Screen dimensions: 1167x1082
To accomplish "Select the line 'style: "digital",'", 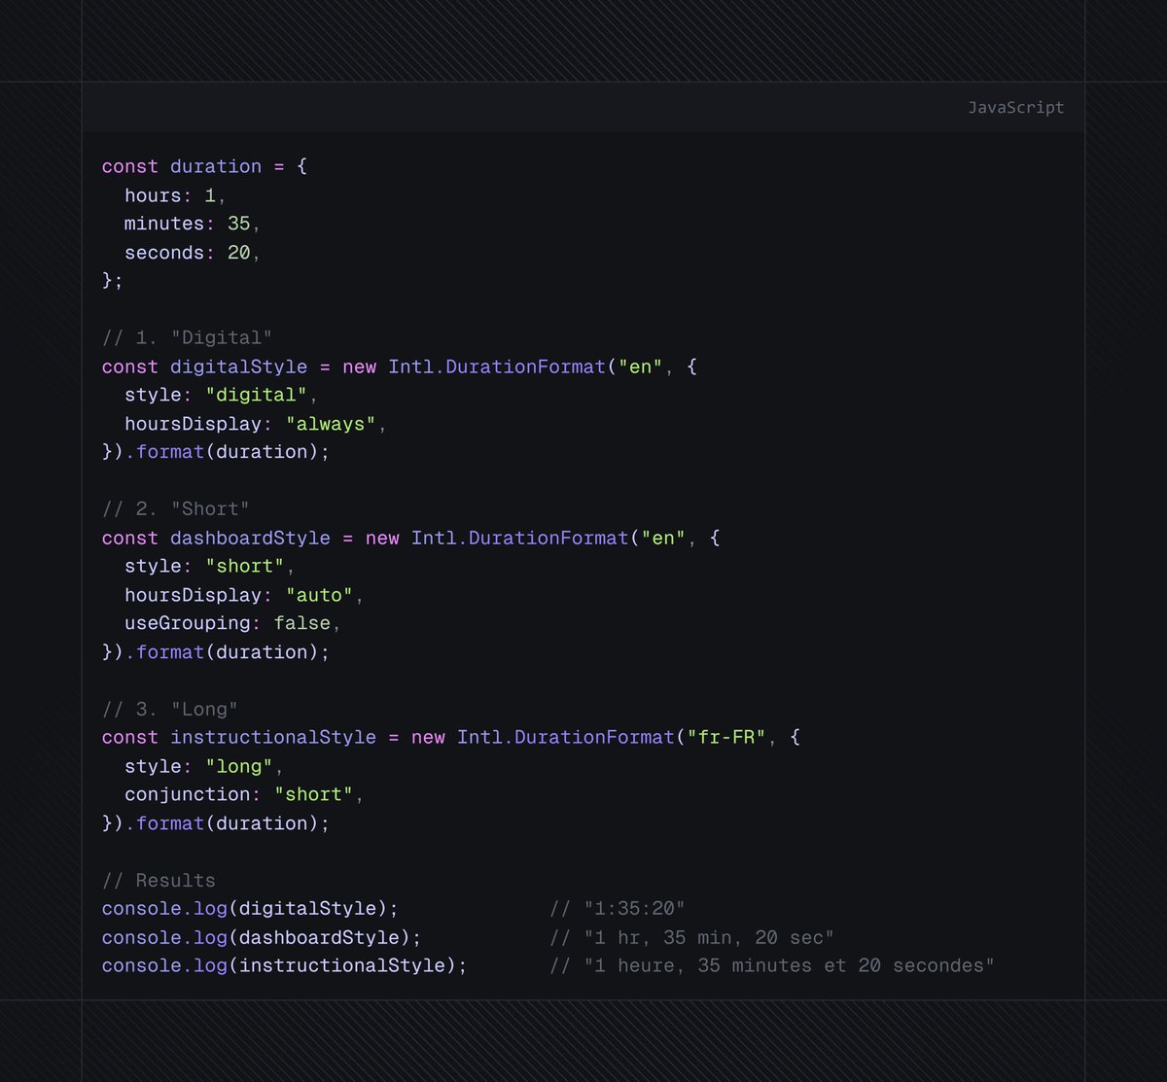I will click(x=222, y=395).
